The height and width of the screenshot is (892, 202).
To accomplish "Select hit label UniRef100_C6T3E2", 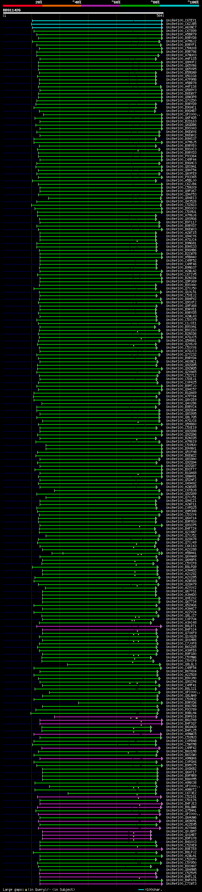I will [181, 793].
